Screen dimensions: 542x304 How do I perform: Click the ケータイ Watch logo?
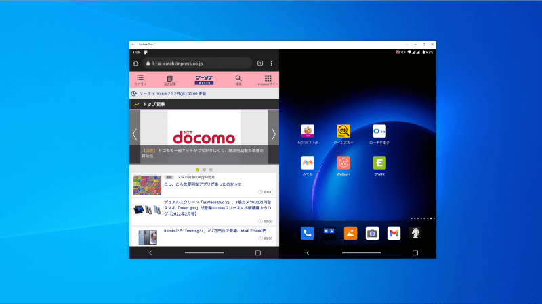click(x=205, y=80)
